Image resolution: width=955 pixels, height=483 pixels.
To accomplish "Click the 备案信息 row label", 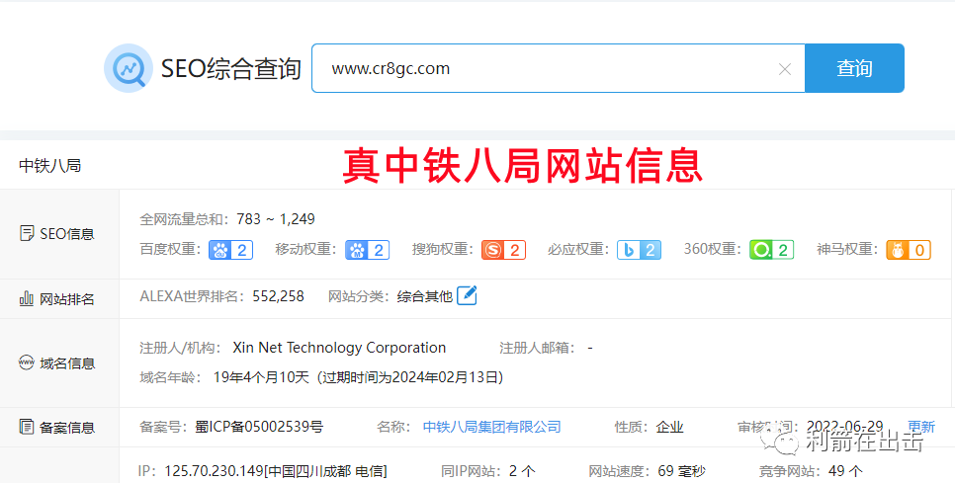I will [67, 427].
